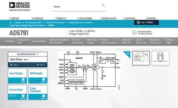Open the Code Examples count badge
Screen dimensions: 178x108
pos(43,96)
